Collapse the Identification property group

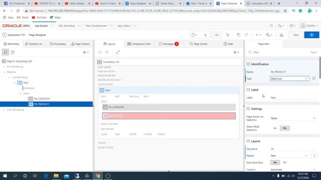(248, 64)
